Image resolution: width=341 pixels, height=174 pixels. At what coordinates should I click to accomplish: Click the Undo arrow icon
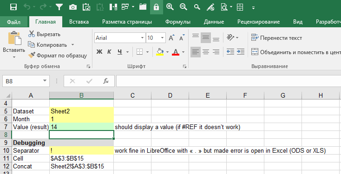(x=27, y=7)
